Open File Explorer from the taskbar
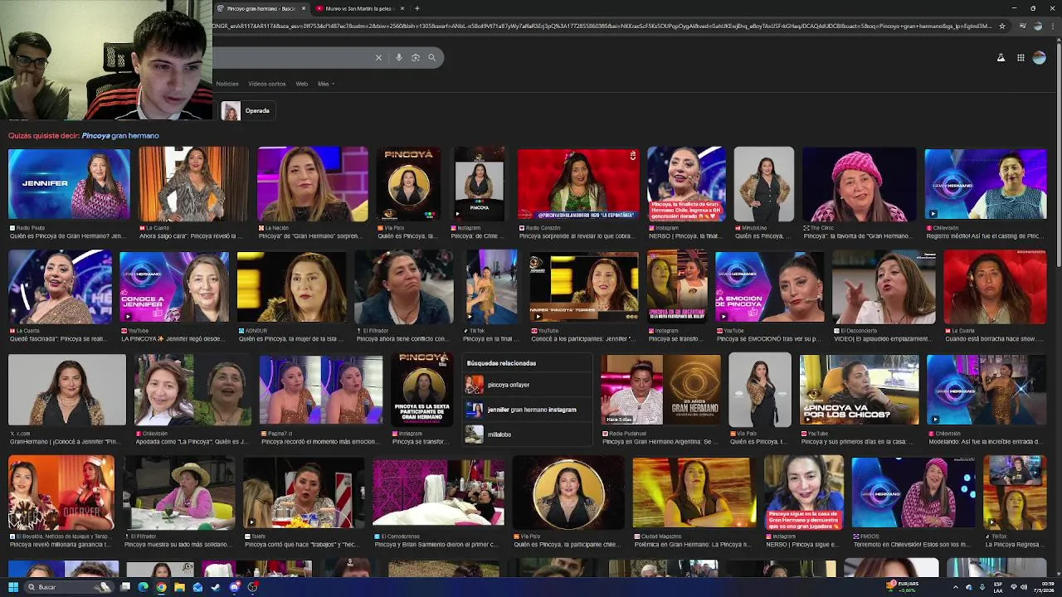 click(x=179, y=587)
